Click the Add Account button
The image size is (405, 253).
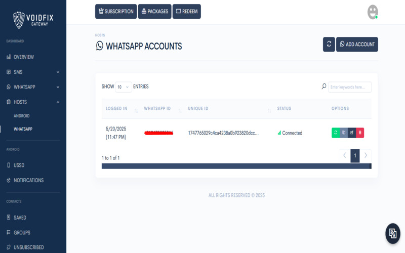[x=357, y=44]
